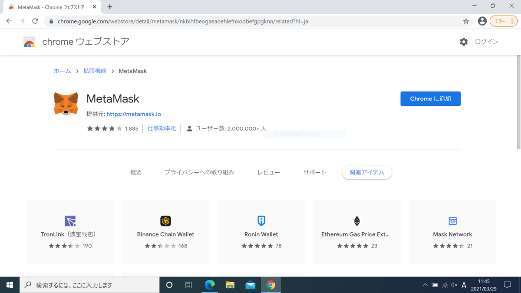Click the IME input mode A indicator

tap(464, 285)
